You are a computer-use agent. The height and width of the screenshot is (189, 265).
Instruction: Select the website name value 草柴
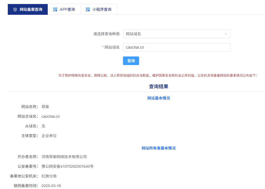(45, 107)
